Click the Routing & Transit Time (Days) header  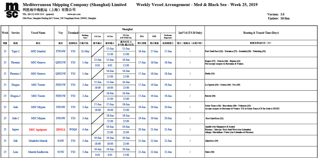[261, 33]
